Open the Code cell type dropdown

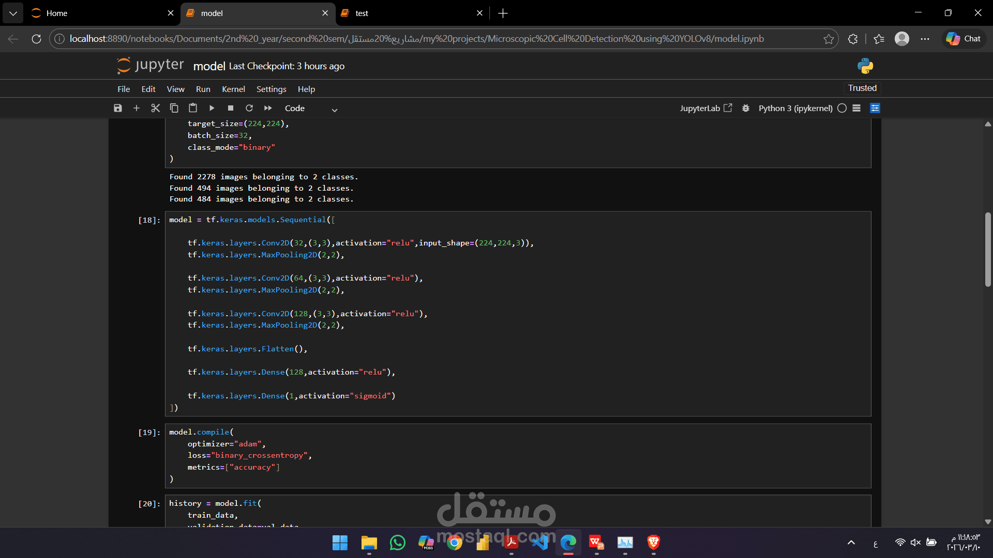pos(310,109)
